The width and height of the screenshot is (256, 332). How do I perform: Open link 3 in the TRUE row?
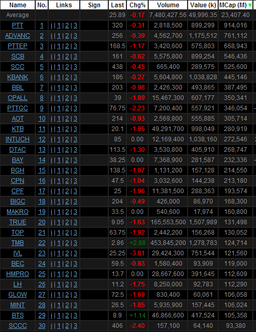76,222
